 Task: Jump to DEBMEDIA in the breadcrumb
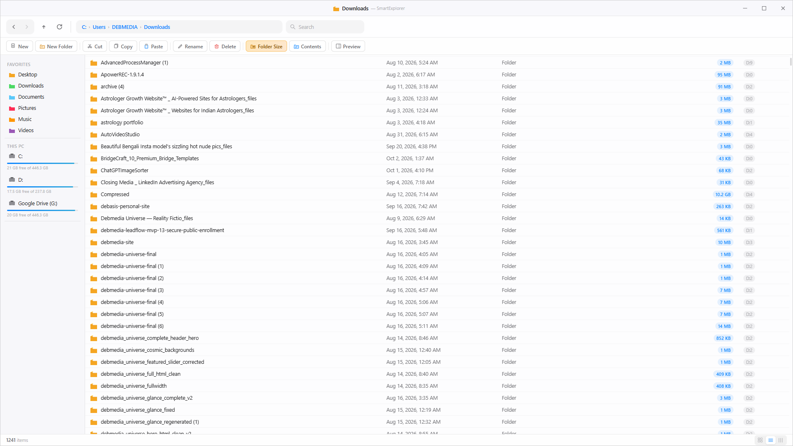coord(125,27)
